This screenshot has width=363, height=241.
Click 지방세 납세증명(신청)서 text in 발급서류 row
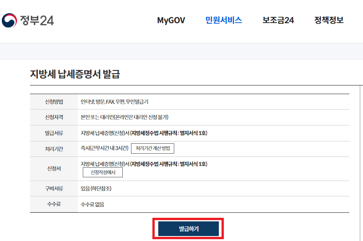(x=144, y=133)
